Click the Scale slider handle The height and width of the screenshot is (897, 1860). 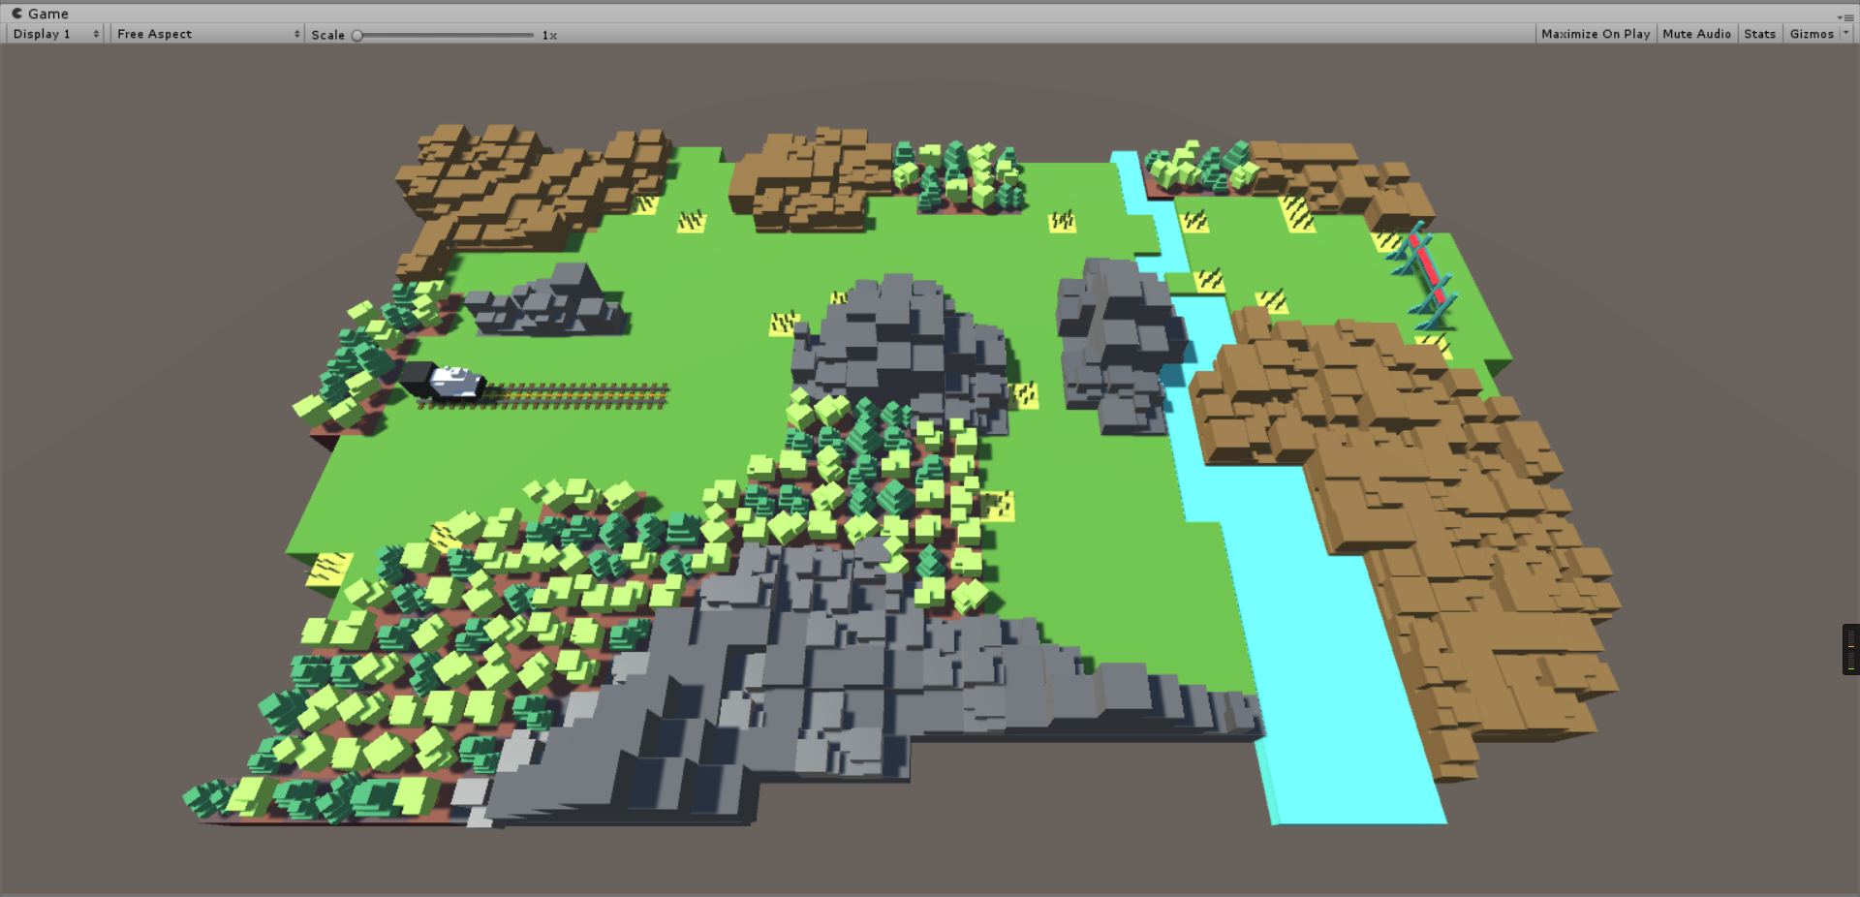pyautogui.click(x=357, y=35)
